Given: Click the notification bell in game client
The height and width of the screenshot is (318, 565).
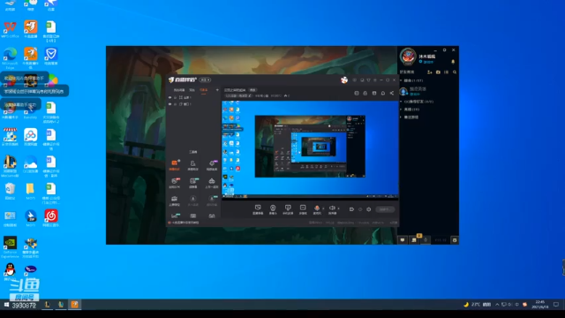Looking at the screenshot, I should [453, 62].
